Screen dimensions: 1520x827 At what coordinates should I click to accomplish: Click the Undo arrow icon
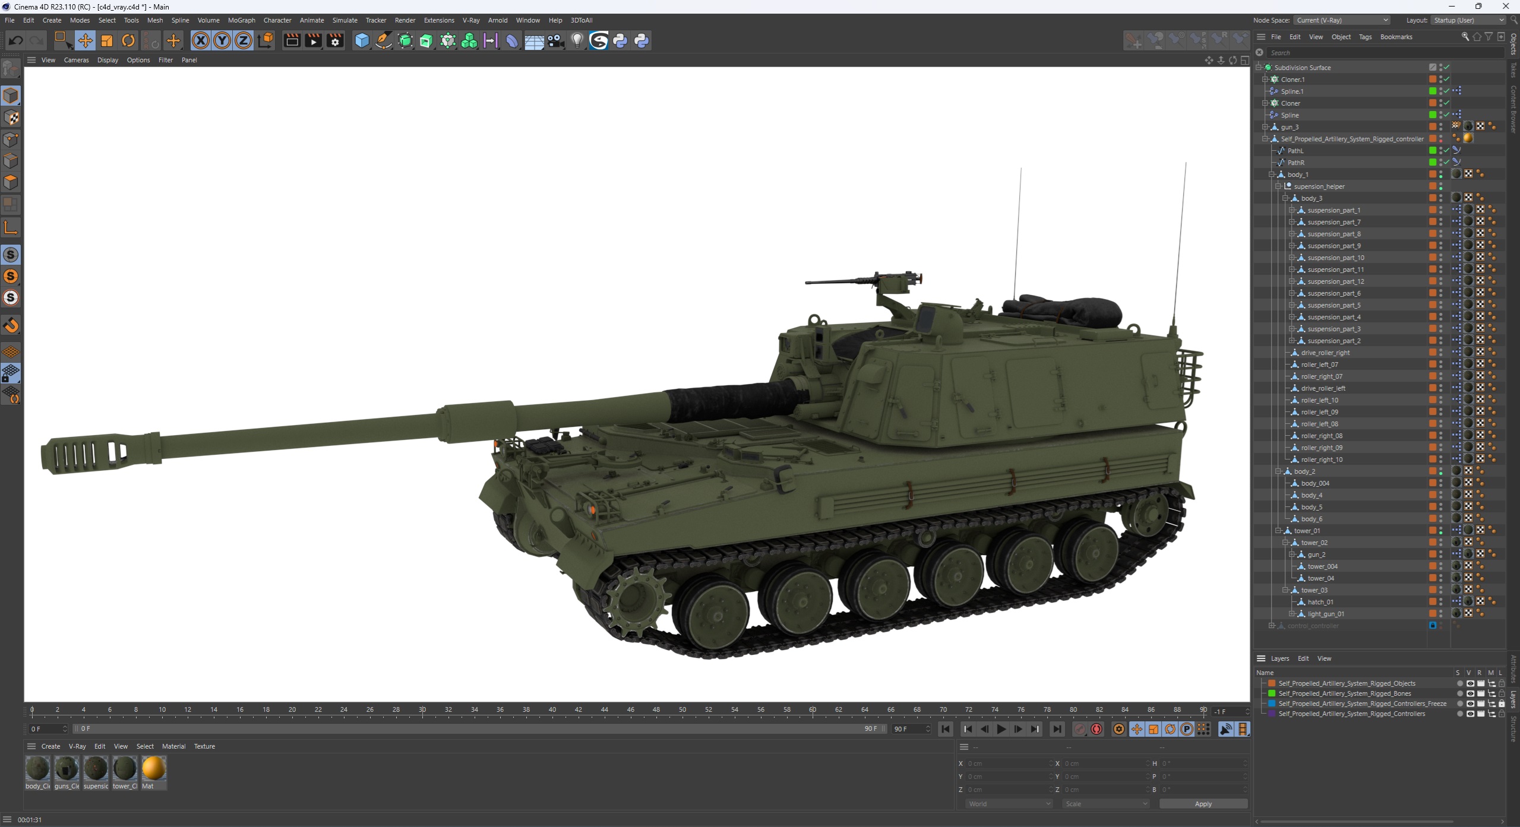tap(16, 40)
